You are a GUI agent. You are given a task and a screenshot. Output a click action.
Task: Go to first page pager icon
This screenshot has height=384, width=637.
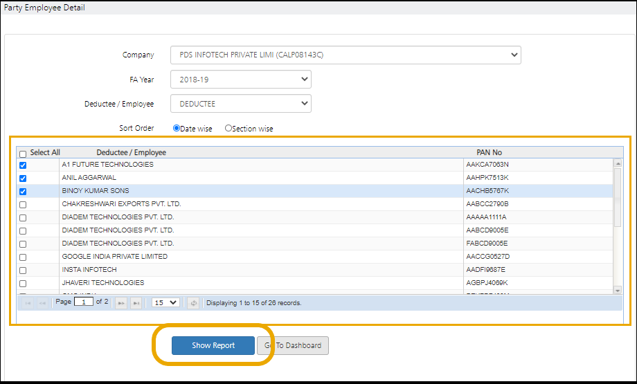pos(28,303)
